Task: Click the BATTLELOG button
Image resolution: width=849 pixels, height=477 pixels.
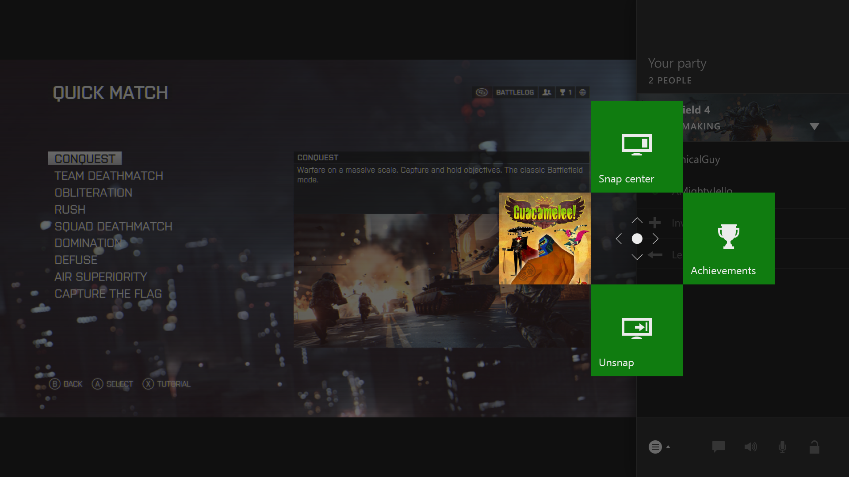Action: click(x=515, y=92)
